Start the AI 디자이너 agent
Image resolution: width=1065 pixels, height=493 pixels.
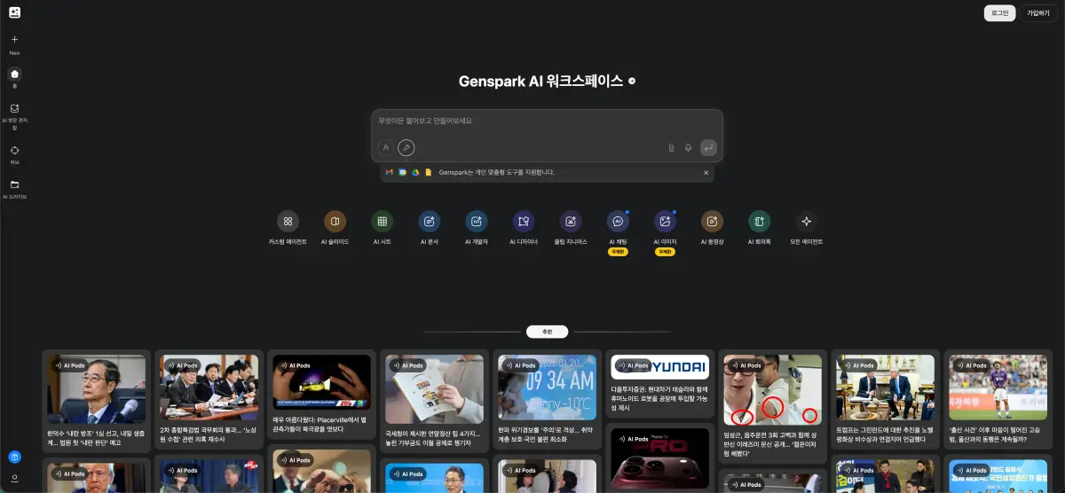[524, 222]
